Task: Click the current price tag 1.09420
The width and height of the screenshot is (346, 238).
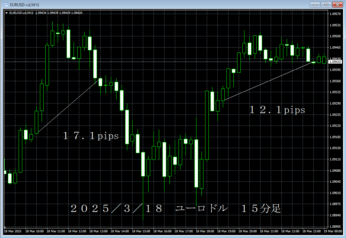Action: click(x=335, y=62)
